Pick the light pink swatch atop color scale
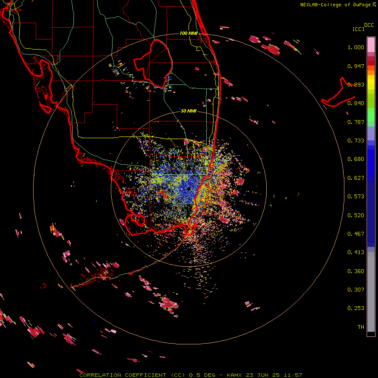This screenshot has height=378, width=378. click(x=371, y=45)
